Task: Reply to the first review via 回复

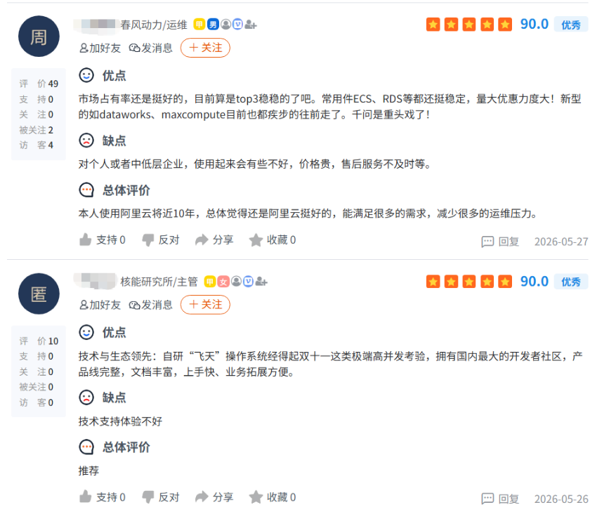Action: click(500, 242)
